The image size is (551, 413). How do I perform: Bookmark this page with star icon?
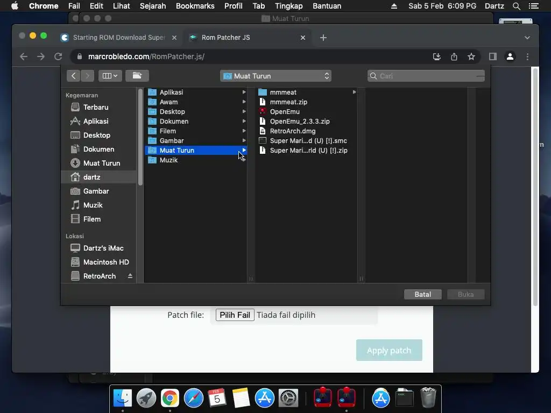(471, 56)
